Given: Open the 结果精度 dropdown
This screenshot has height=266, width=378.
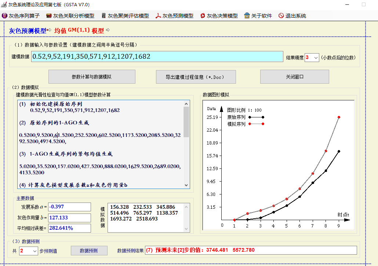Looking at the screenshot, I should [316, 58].
